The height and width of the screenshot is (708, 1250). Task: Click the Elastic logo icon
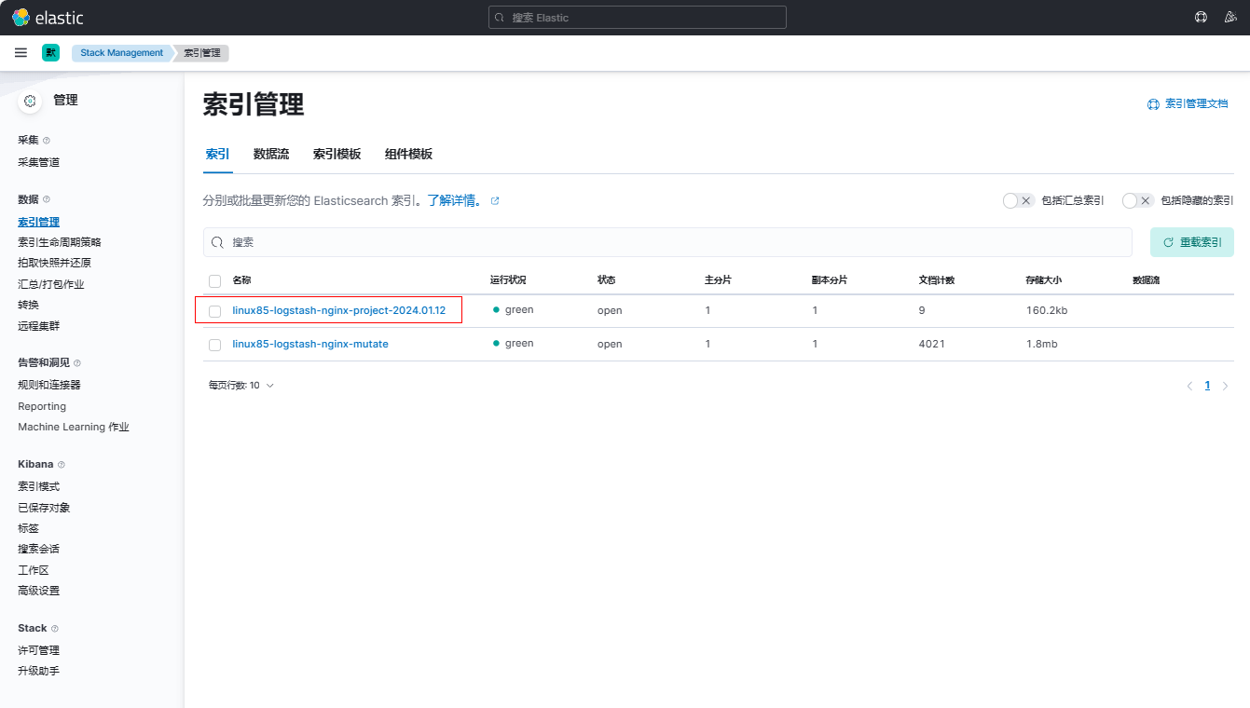click(x=21, y=18)
